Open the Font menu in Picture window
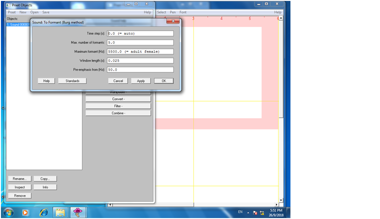380x219 pixels. point(183,12)
